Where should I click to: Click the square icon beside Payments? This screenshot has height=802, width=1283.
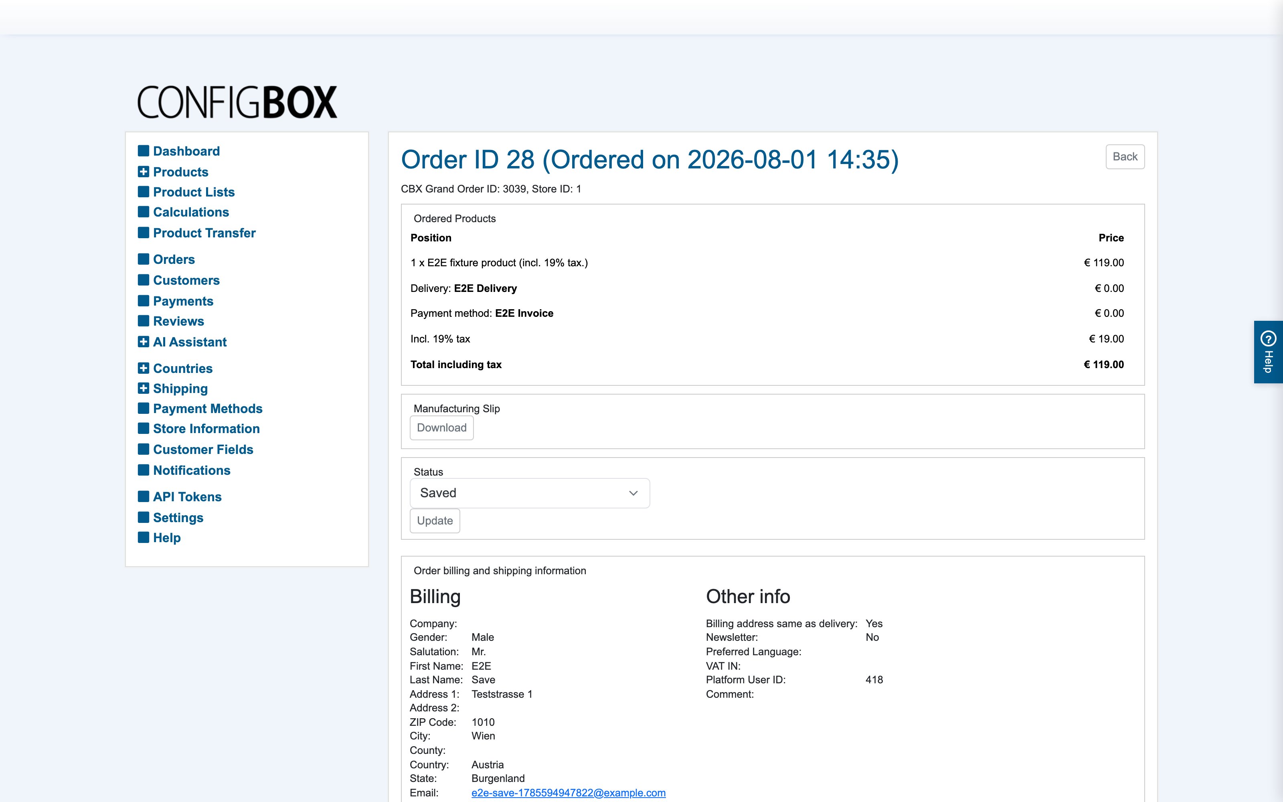[x=143, y=301]
